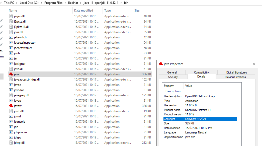The width and height of the screenshot is (262, 146).
Task: Select the highlighted Copyright property row
Action: (200, 119)
